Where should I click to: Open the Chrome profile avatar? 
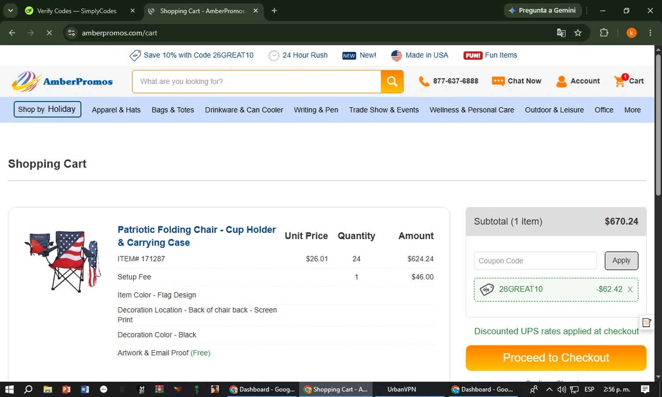632,33
